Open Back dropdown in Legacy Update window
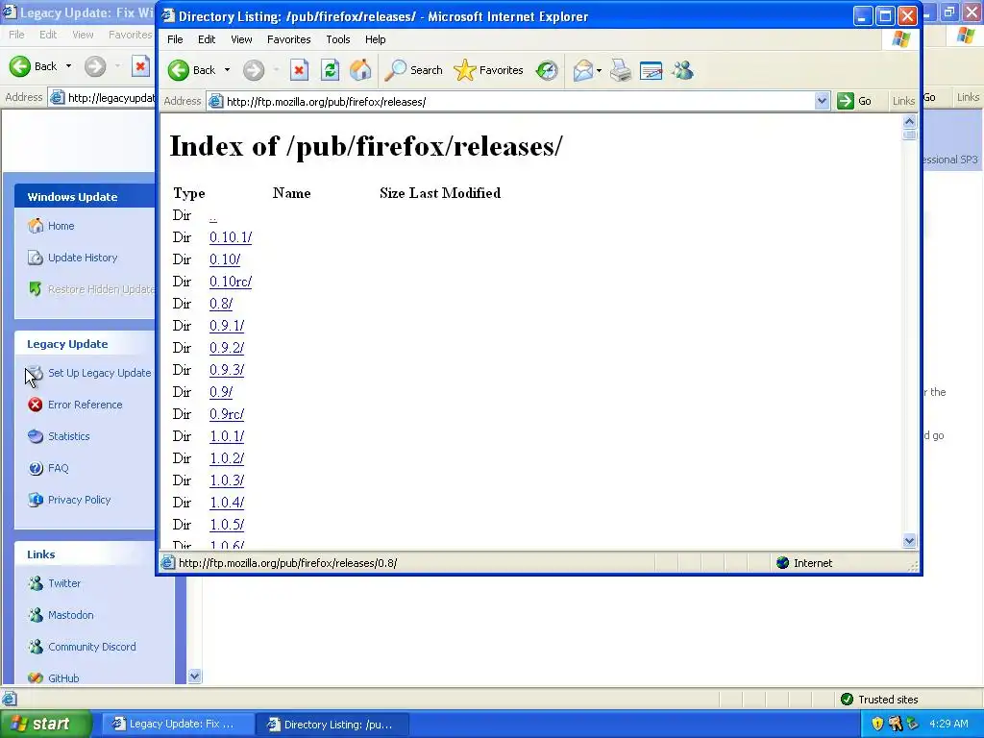Viewport: 984px width, 738px height. [x=68, y=66]
